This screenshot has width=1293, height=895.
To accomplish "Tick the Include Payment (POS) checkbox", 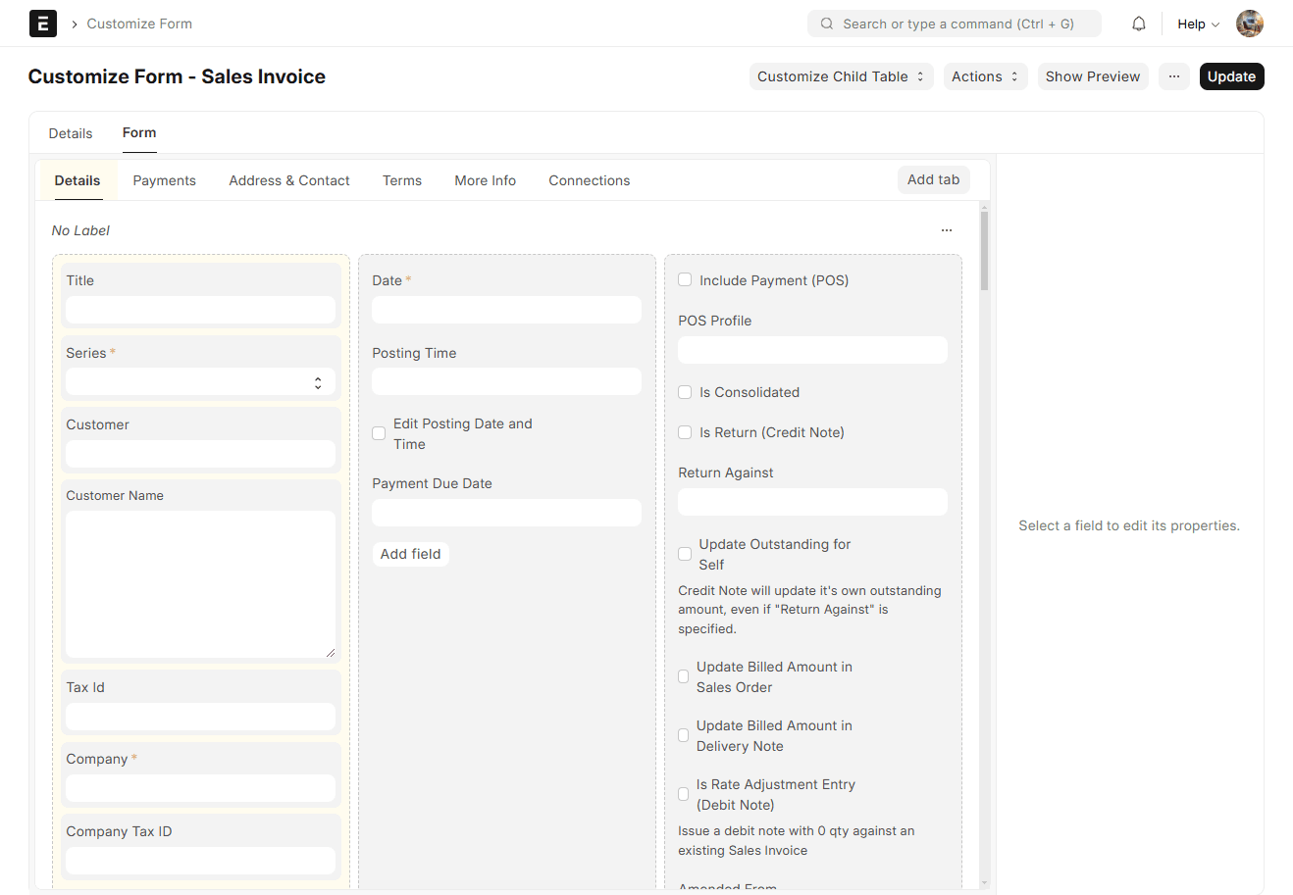I will coord(685,279).
